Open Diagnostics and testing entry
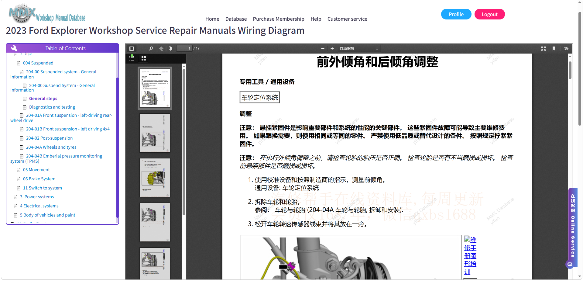 [52, 107]
